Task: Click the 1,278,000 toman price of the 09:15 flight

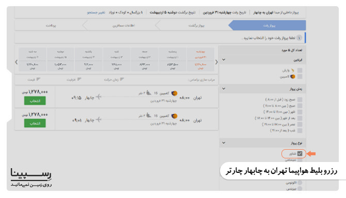Action: coord(35,92)
